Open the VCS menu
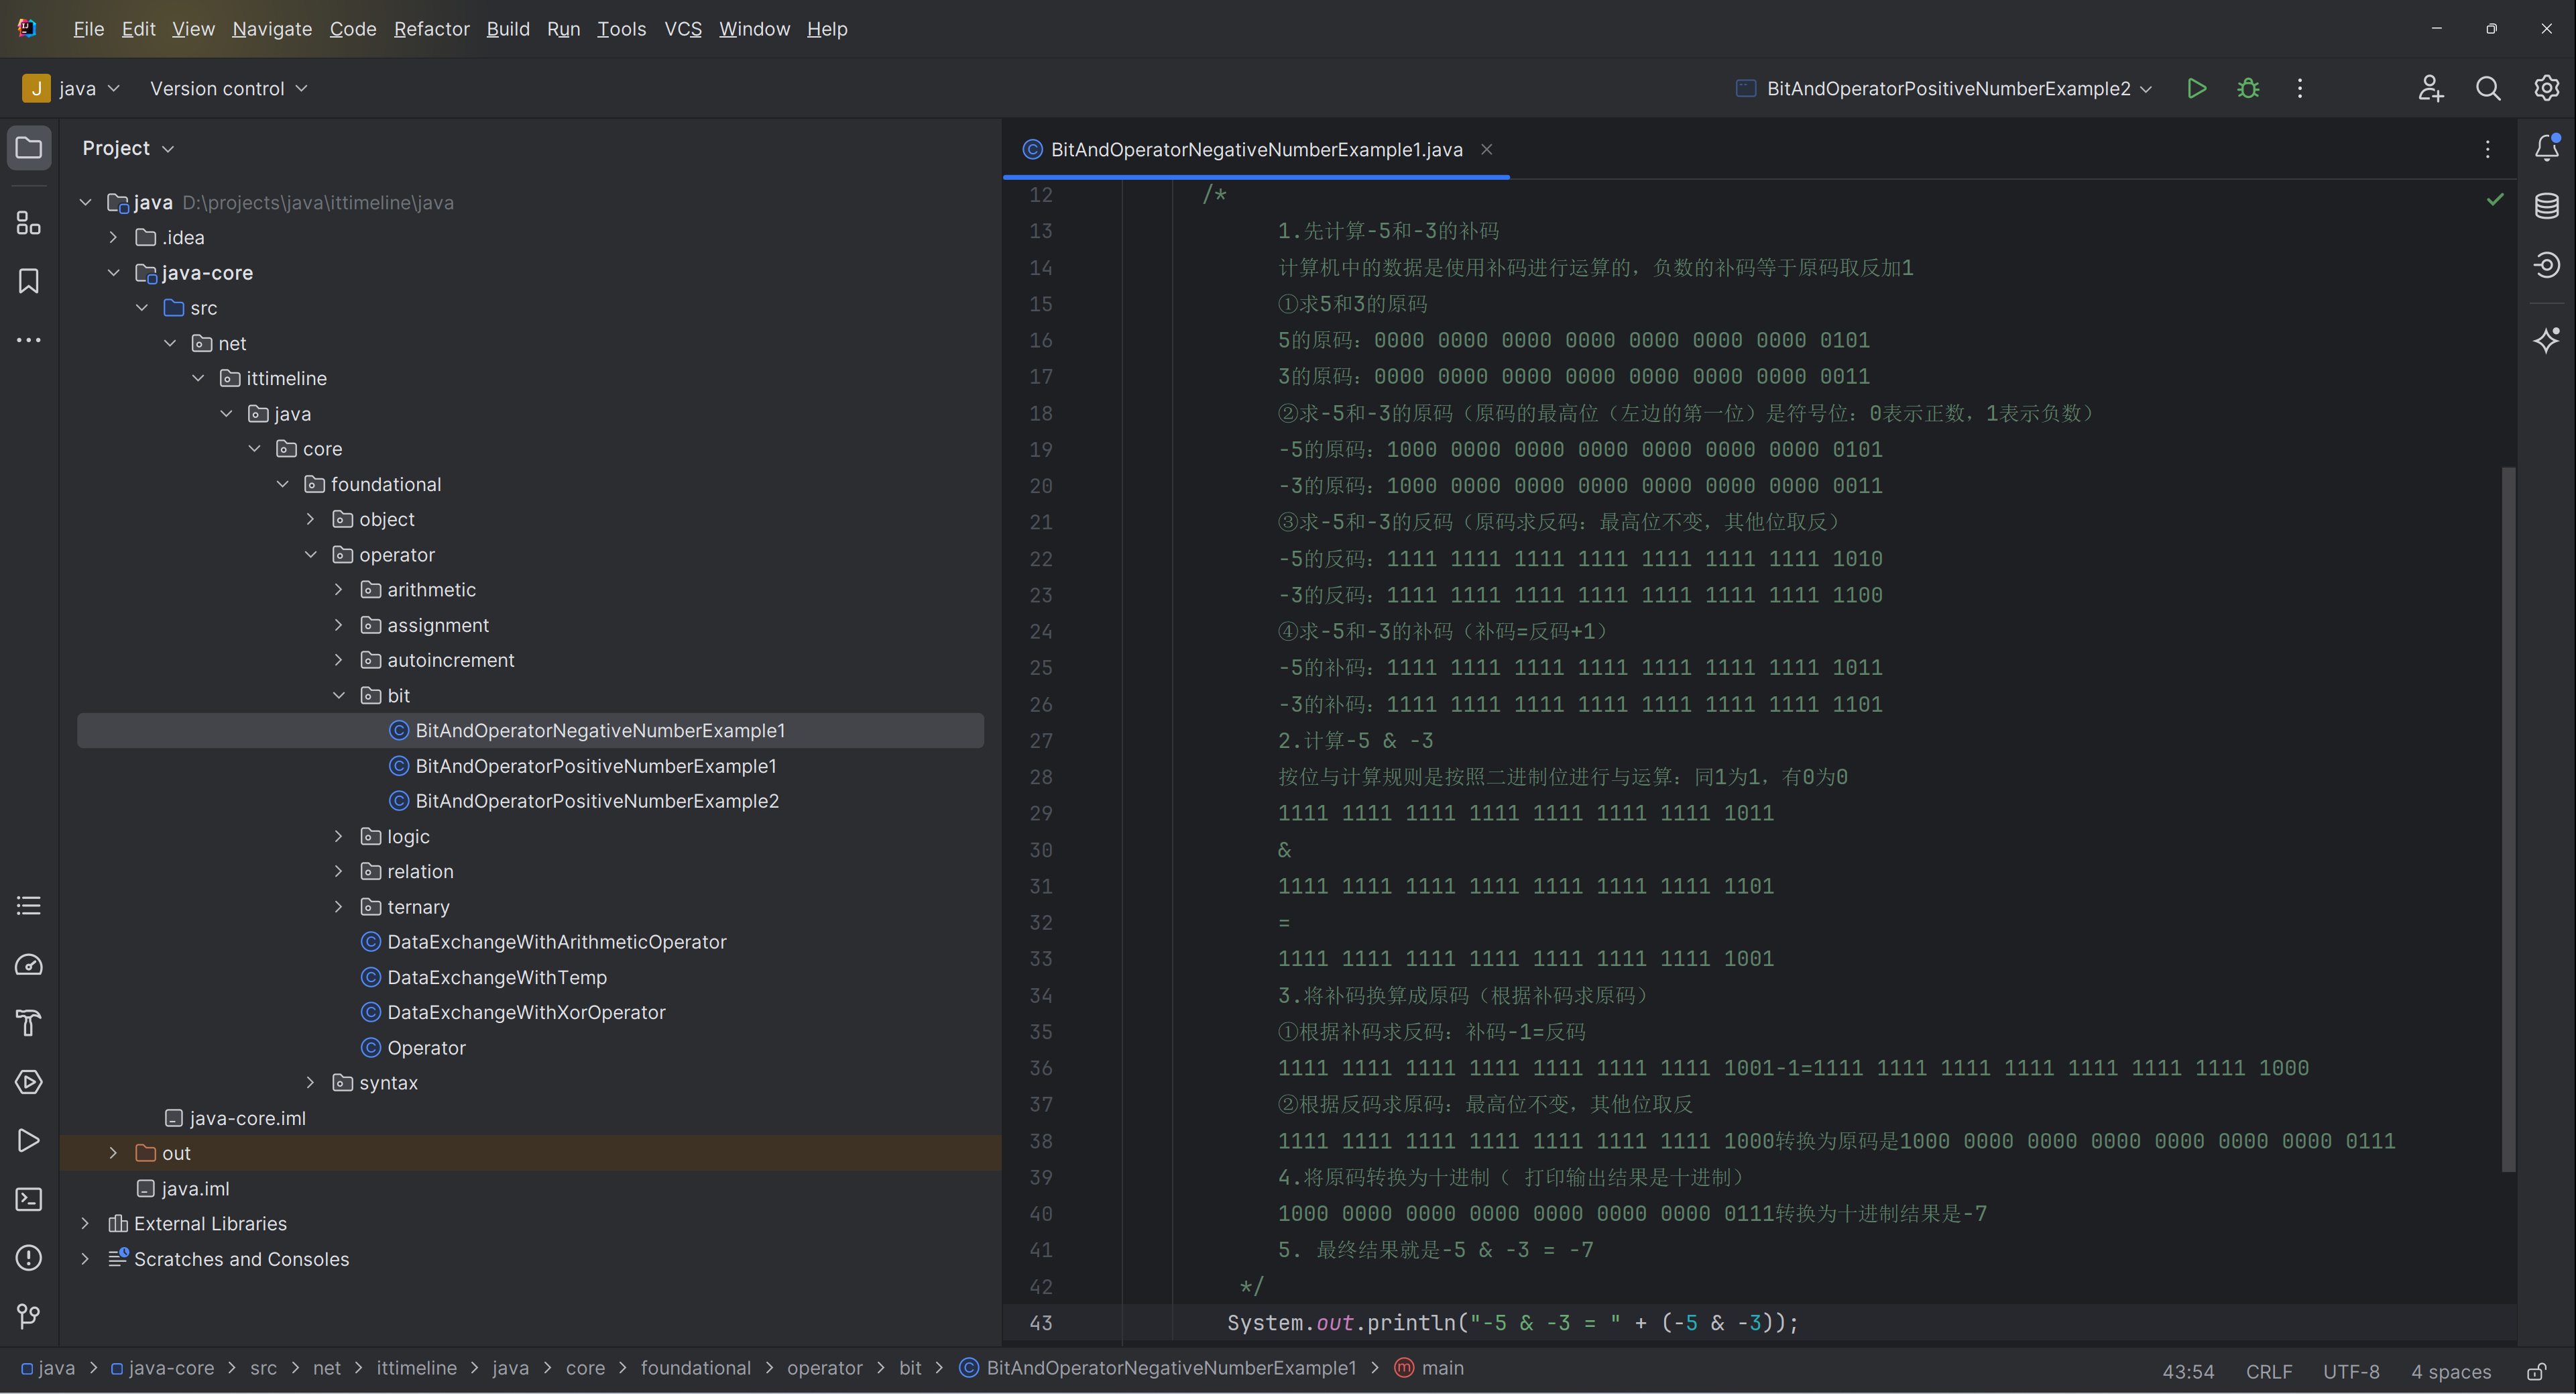Screen dimensions: 2576x1394 click(x=683, y=29)
